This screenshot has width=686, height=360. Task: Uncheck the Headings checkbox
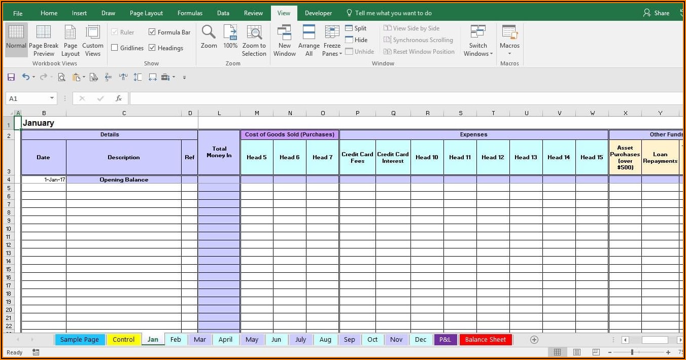(x=152, y=48)
